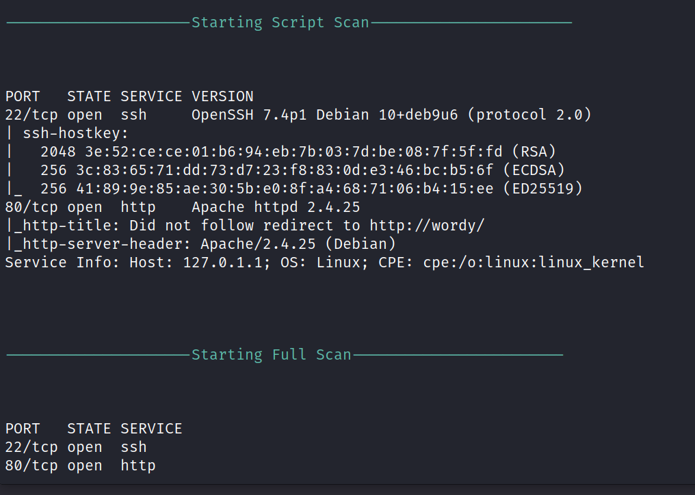Viewport: 695px width, 495px height.
Task: Click 22/tcp open ssh in full scan results
Action: tap(75, 446)
